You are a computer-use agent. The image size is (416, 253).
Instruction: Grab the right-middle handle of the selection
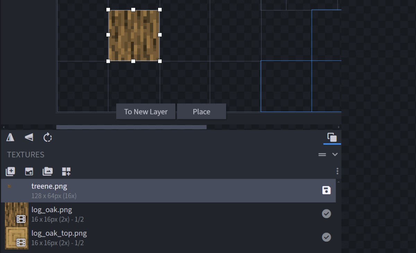[x=160, y=35]
